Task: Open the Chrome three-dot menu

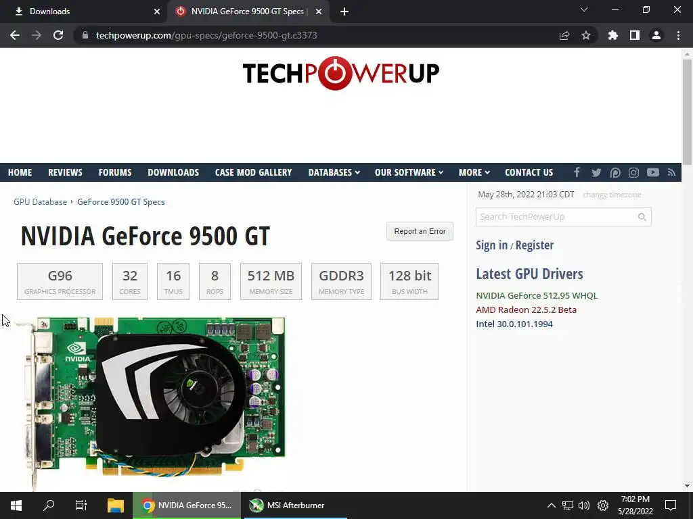Action: tap(678, 35)
